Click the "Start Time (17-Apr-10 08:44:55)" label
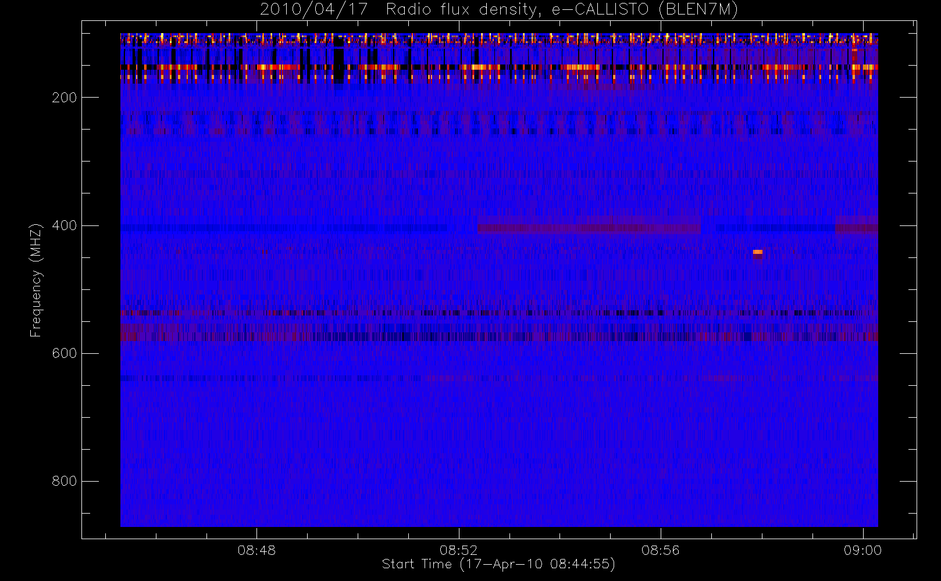This screenshot has height=581, width=941. pyautogui.click(x=498, y=564)
